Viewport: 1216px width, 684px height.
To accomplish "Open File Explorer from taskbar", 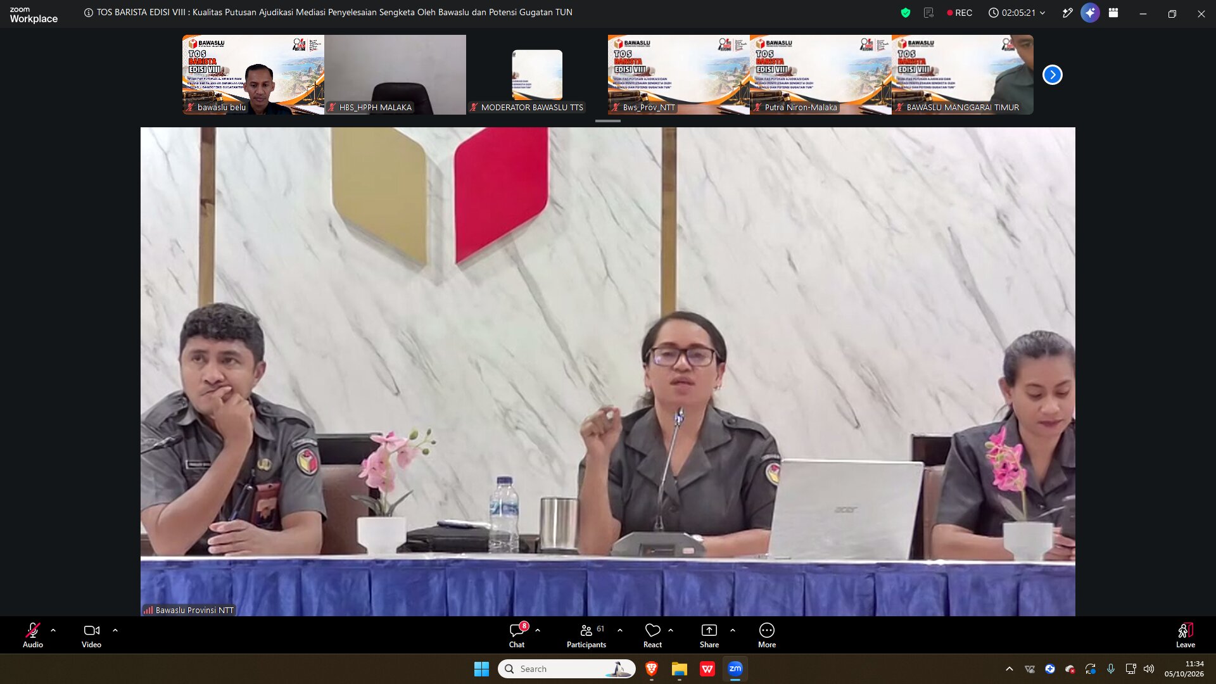I will 680,669.
